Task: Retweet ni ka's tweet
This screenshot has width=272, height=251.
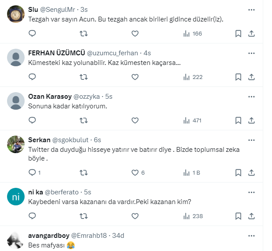Action: tap(83, 216)
